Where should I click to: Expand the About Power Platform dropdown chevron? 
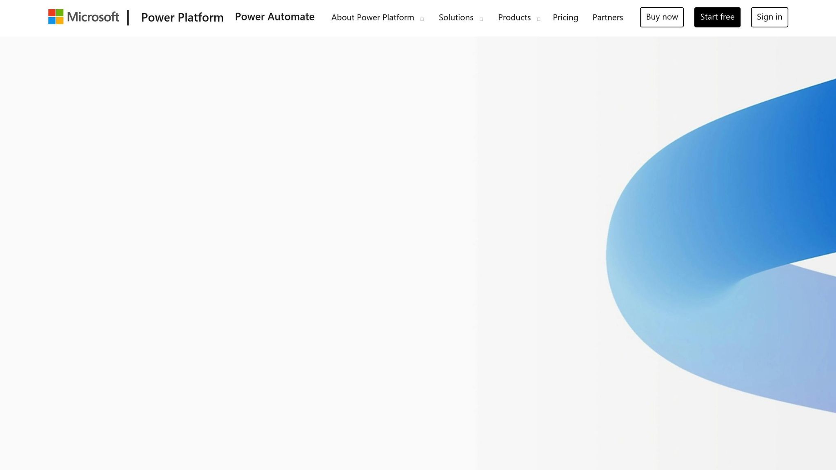(x=422, y=19)
